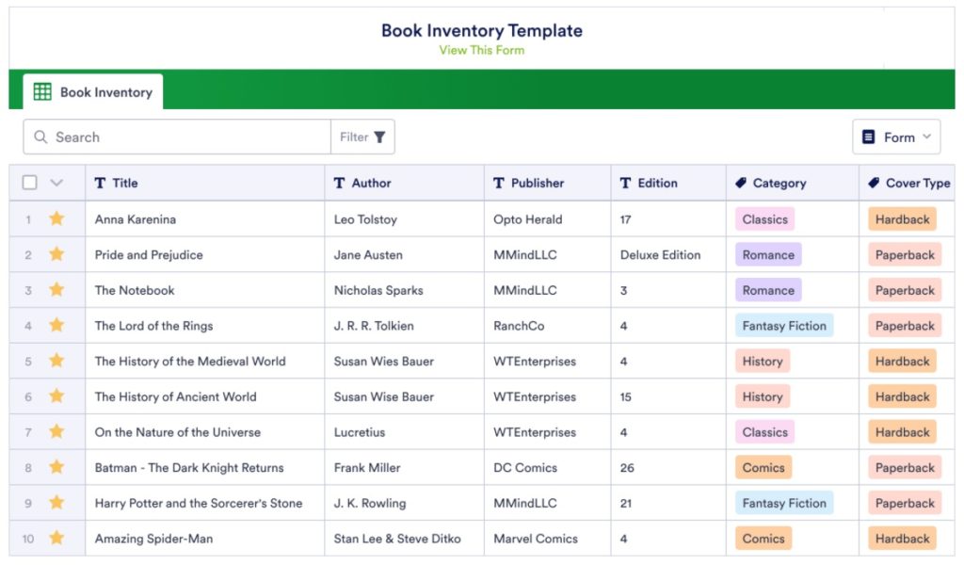Click the Edition column type icon
This screenshot has height=565, width=964.
pyautogui.click(x=624, y=183)
